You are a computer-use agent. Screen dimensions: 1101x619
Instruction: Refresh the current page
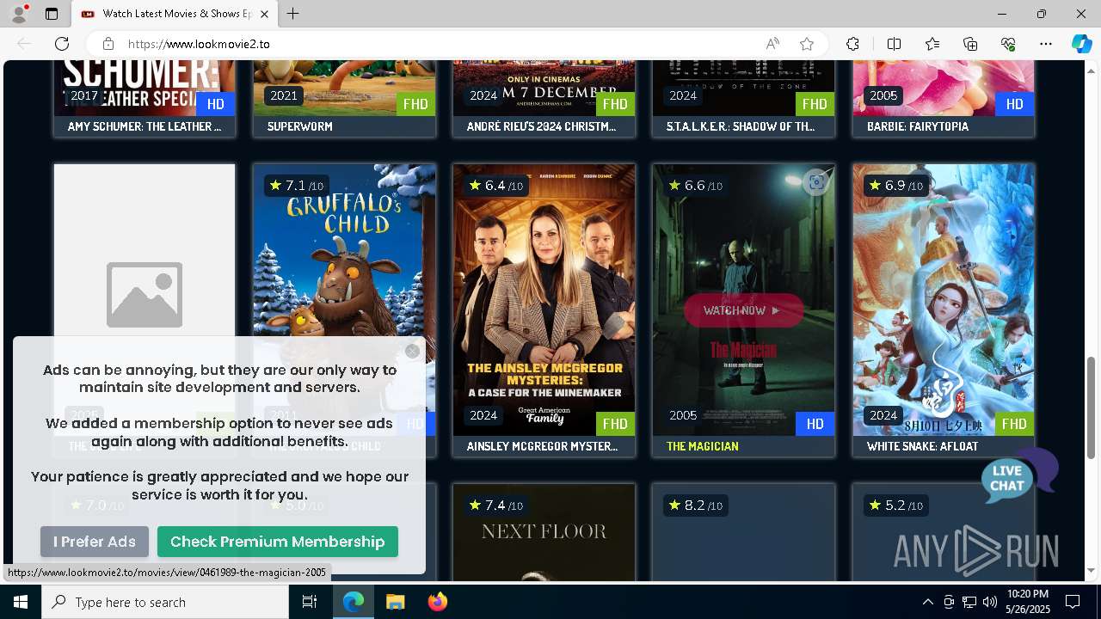pos(62,44)
